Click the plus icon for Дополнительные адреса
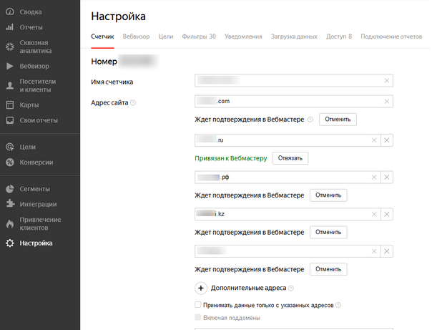The image size is (432, 330). pos(201,288)
